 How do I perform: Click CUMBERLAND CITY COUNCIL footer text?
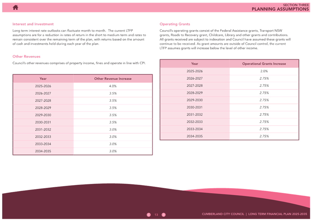coord(223,214)
